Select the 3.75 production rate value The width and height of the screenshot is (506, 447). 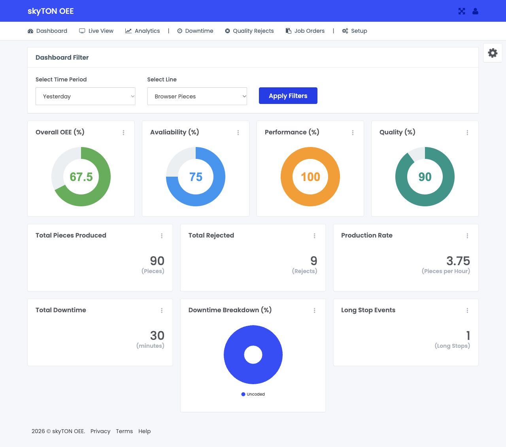click(458, 261)
